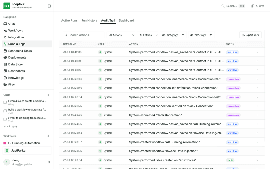The width and height of the screenshot is (270, 169).
Task: Click pink AR Dunning Automation workflow marker
Action: (5, 143)
